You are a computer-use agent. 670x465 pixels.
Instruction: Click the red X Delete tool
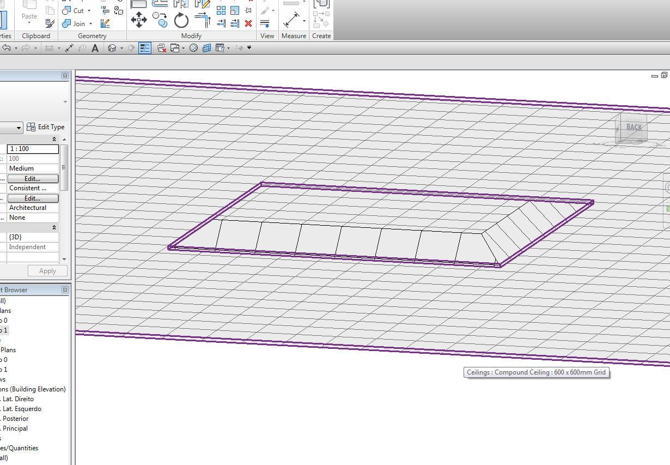tap(248, 23)
